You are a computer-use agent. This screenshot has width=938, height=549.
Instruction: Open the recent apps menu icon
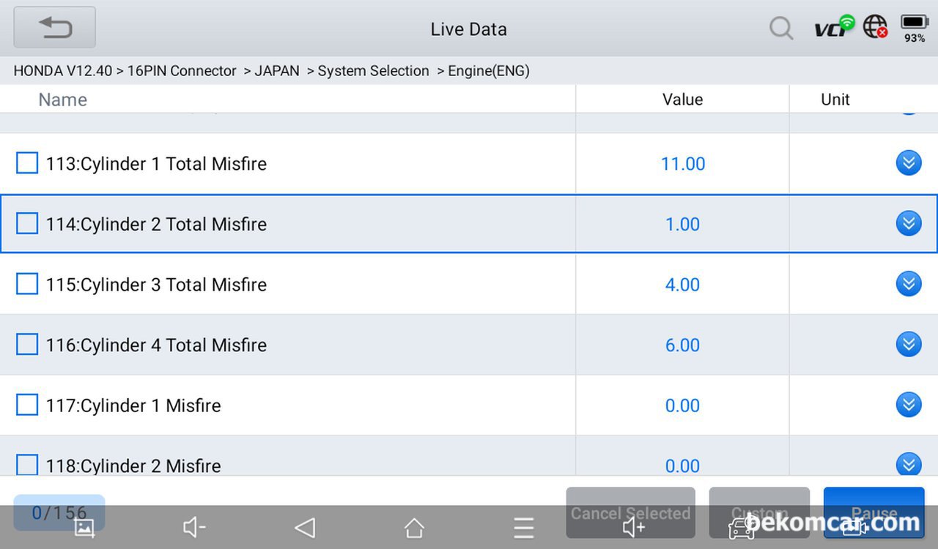[x=523, y=527]
